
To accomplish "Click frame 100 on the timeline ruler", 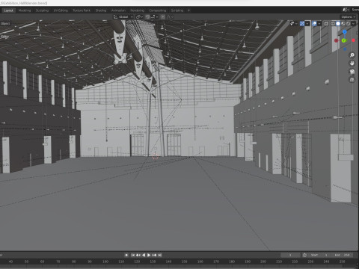I will coord(105,262).
